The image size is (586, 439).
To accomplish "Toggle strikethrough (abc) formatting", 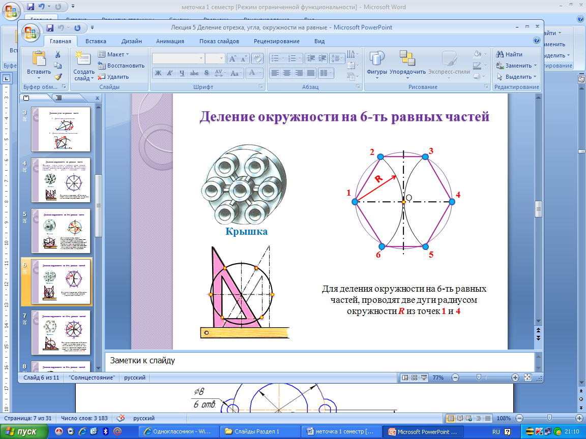I will pos(194,73).
